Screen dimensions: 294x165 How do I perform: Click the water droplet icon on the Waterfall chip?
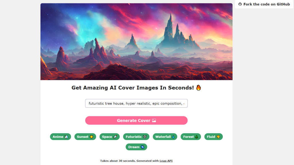(173, 137)
